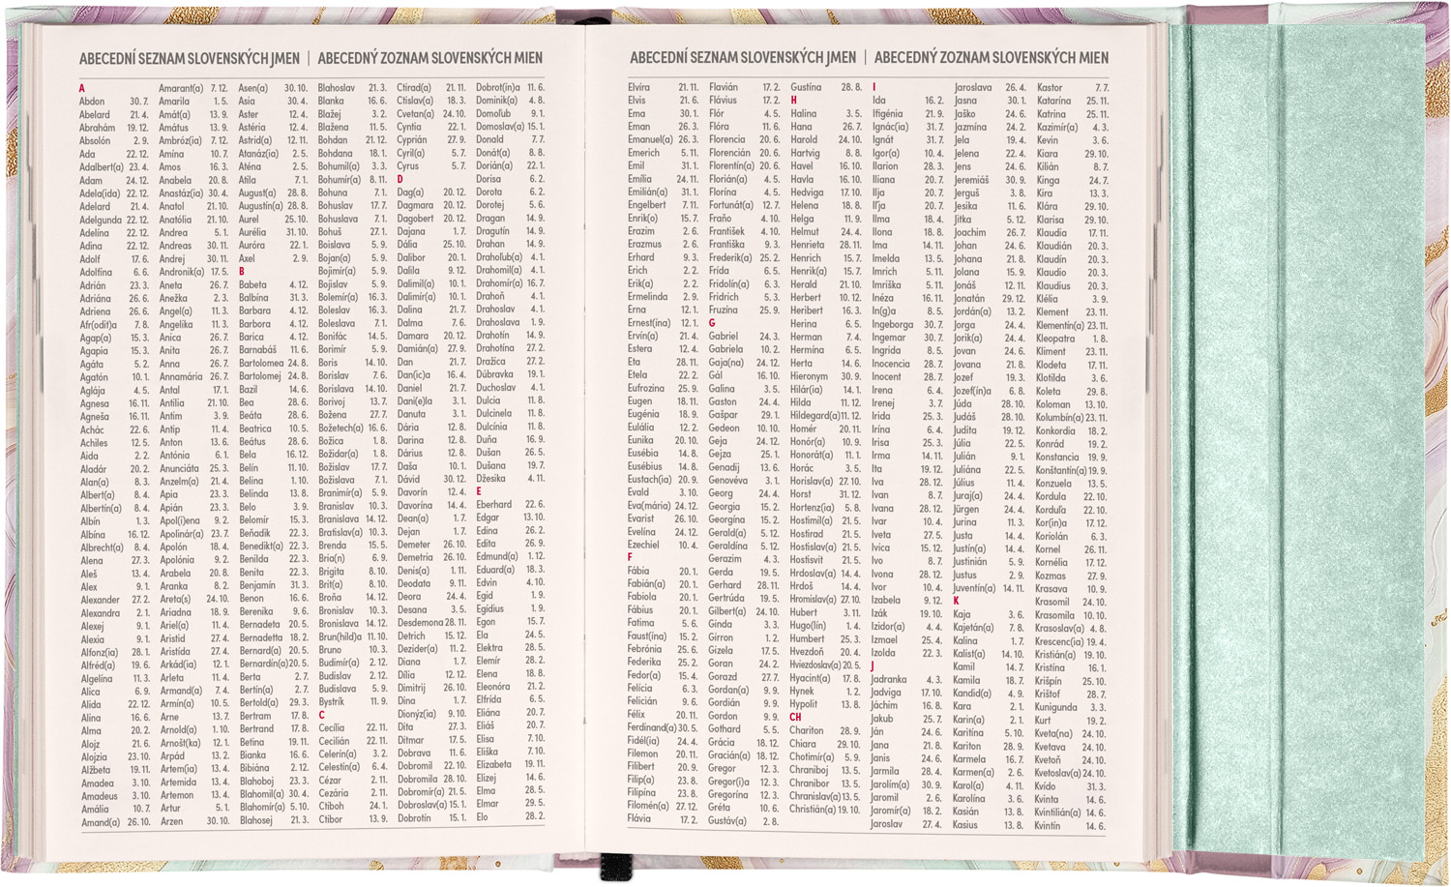Select the red CH section heading

(796, 717)
